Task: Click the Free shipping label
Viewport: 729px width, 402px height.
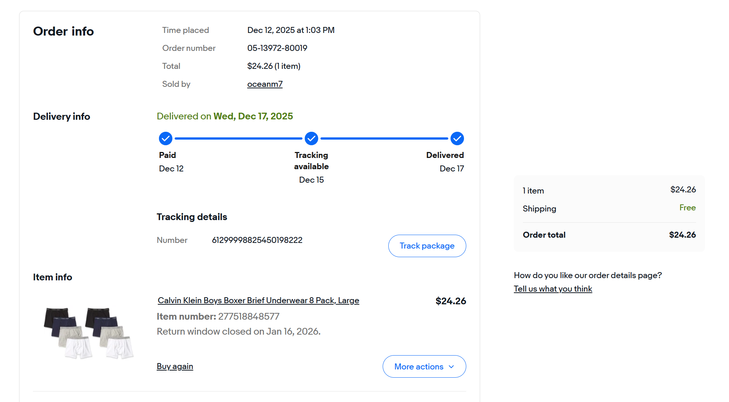Action: (x=687, y=208)
